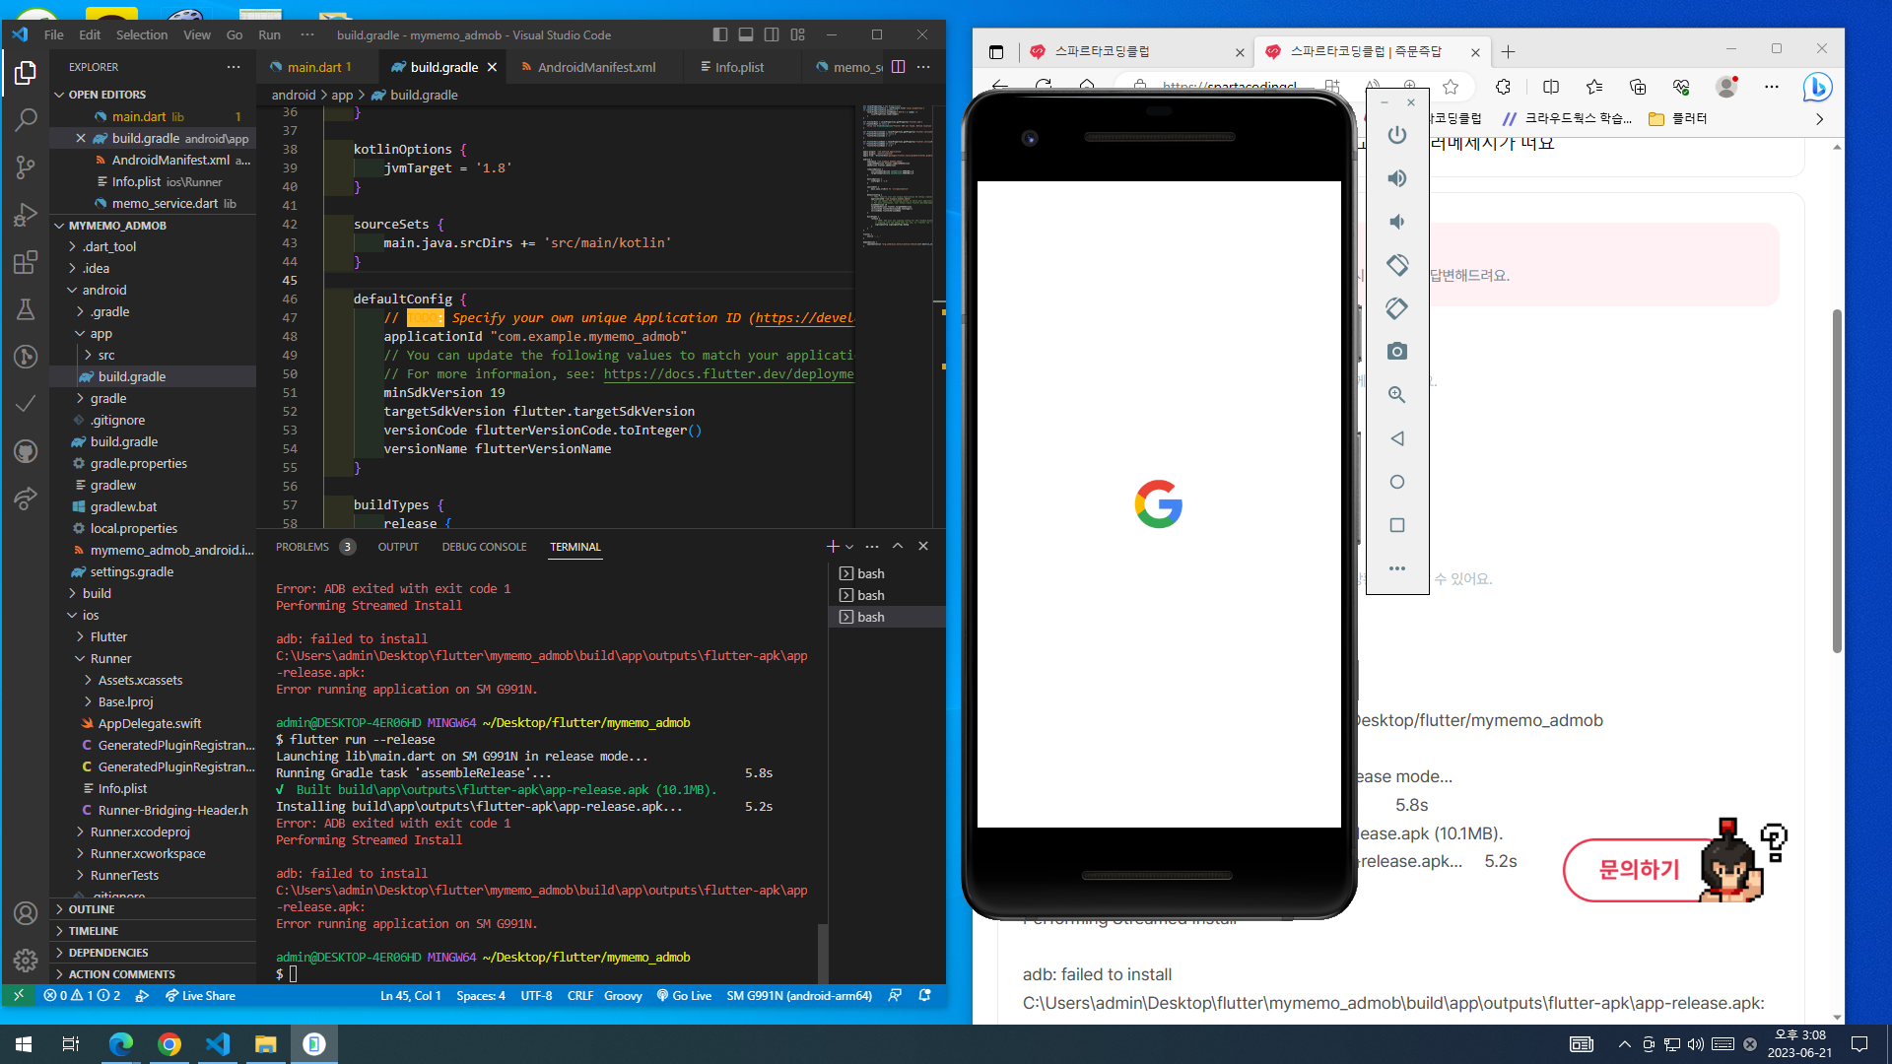Screen dimensions: 1892x1064
Task: Open the File menu
Action: pos(54,34)
